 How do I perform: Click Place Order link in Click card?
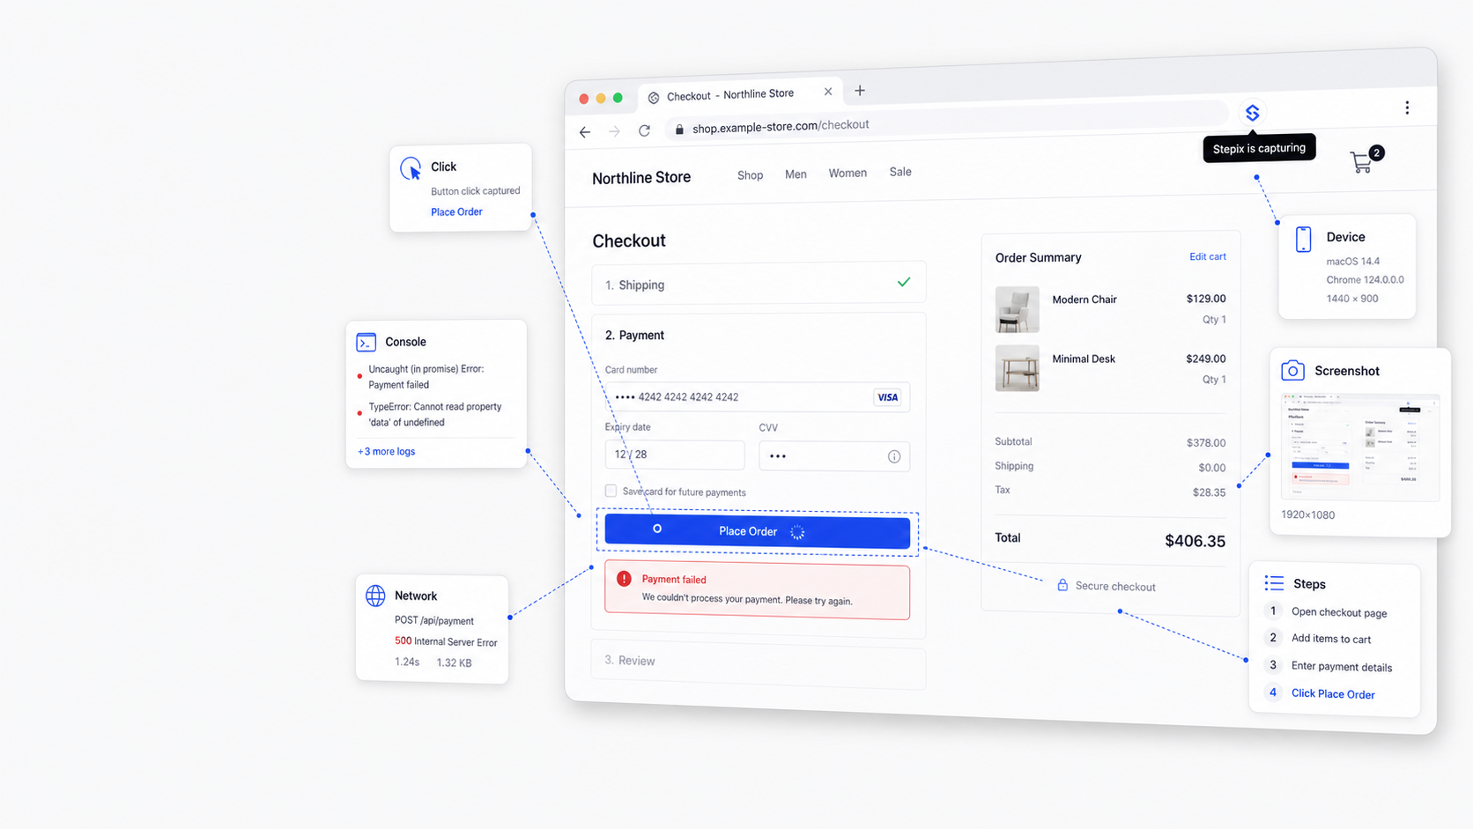coord(456,211)
